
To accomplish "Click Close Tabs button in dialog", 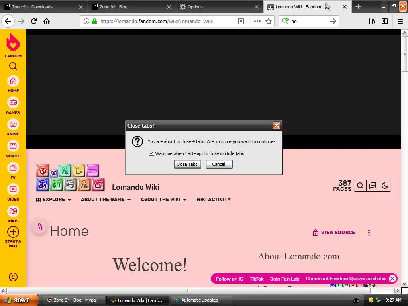I will coord(187,164).
